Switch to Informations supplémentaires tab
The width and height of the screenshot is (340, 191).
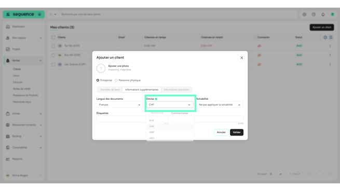[142, 90]
